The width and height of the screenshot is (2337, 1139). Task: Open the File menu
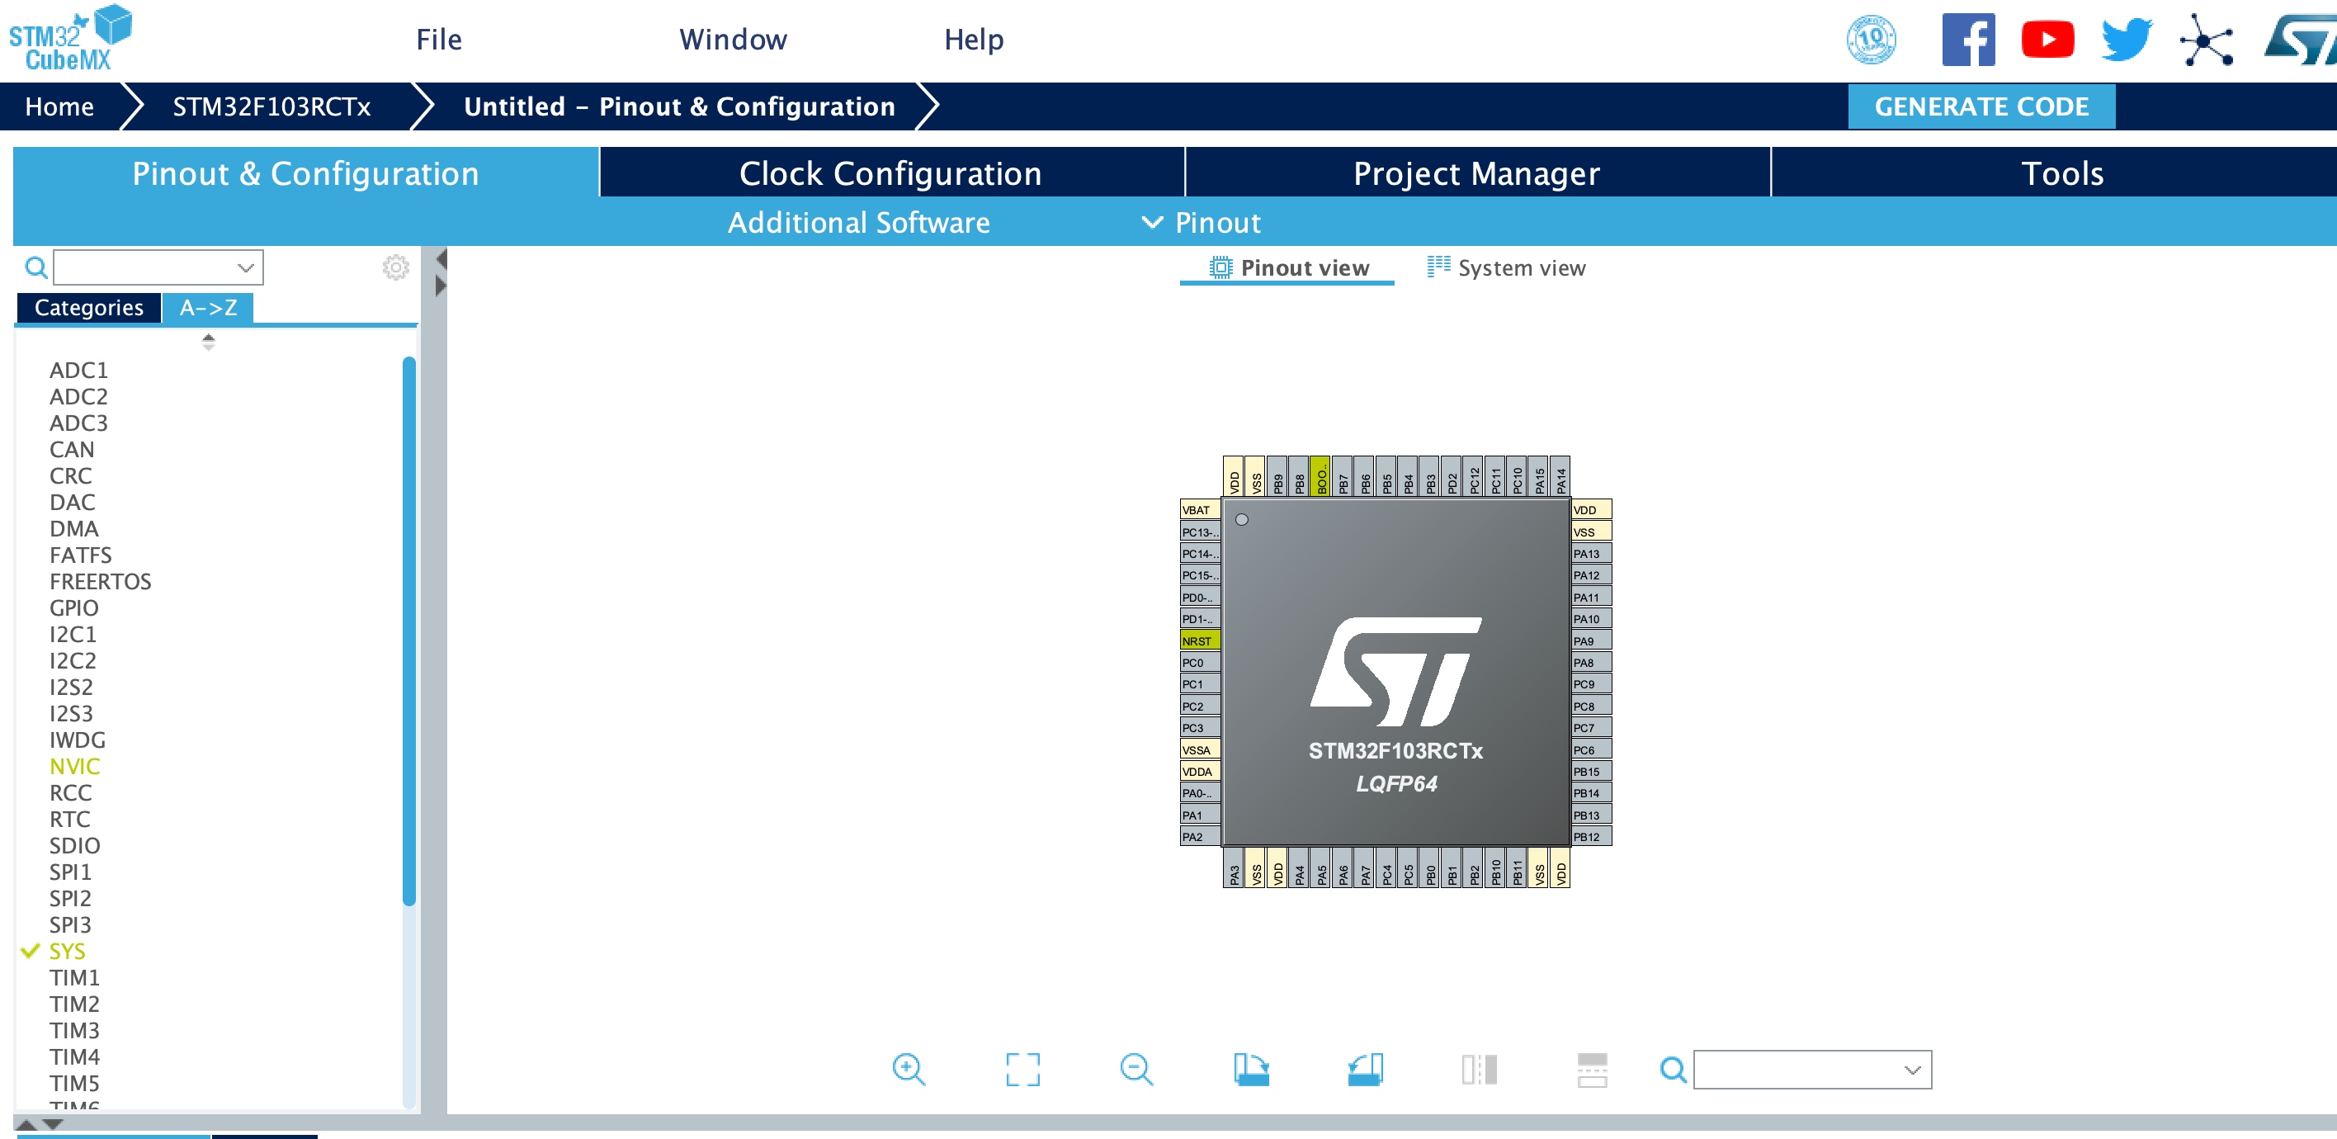[x=439, y=40]
